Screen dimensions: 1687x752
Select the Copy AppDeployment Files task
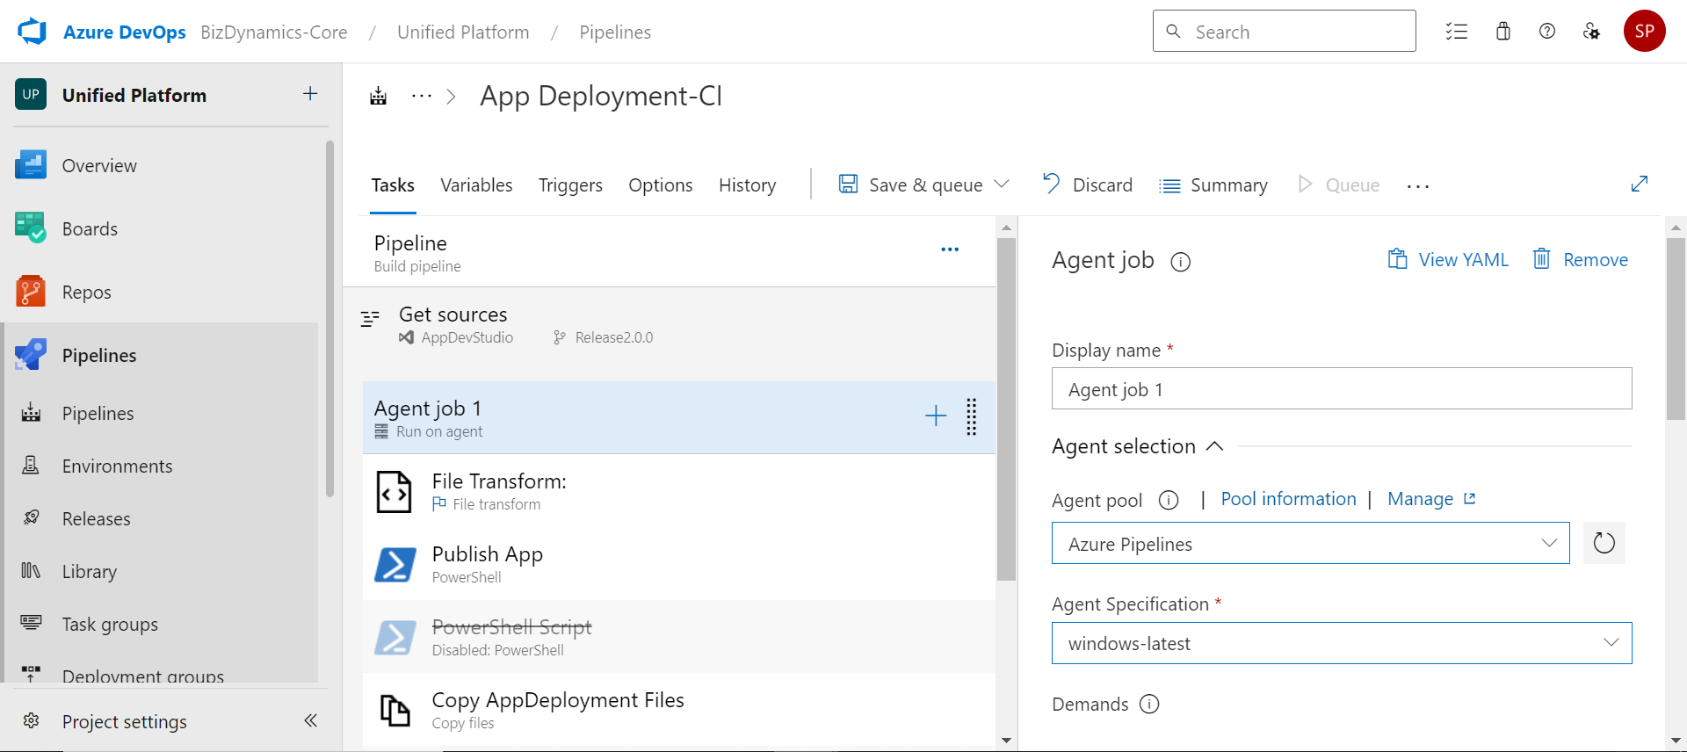point(678,710)
